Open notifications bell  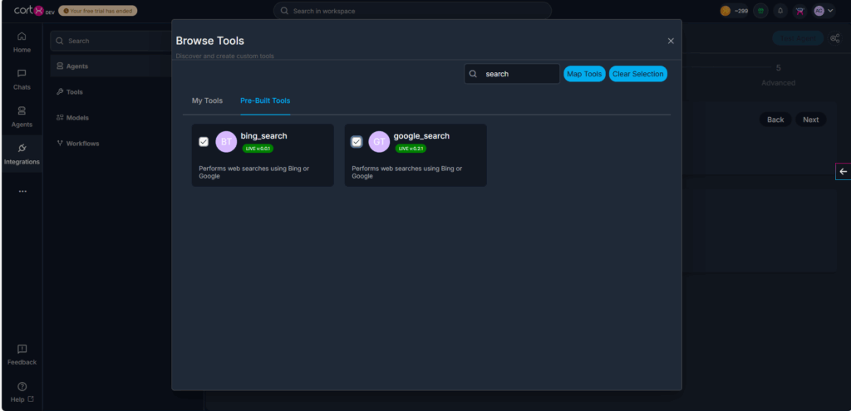point(780,11)
